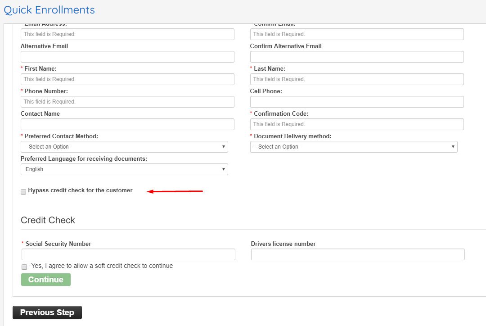
Task: Click the Confirmation Code text box
Action: [x=357, y=124]
